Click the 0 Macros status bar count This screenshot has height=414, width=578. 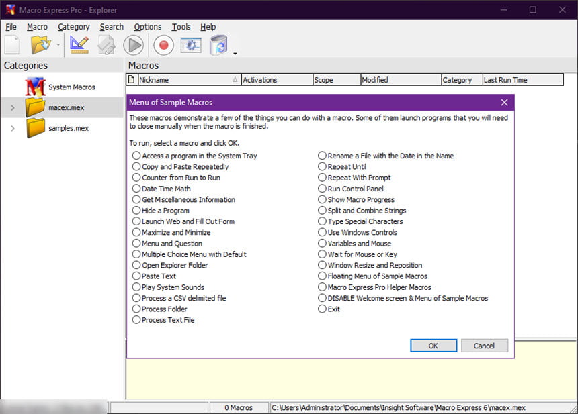pos(239,408)
